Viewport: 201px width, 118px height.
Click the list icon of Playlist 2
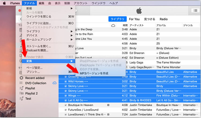point(21,93)
